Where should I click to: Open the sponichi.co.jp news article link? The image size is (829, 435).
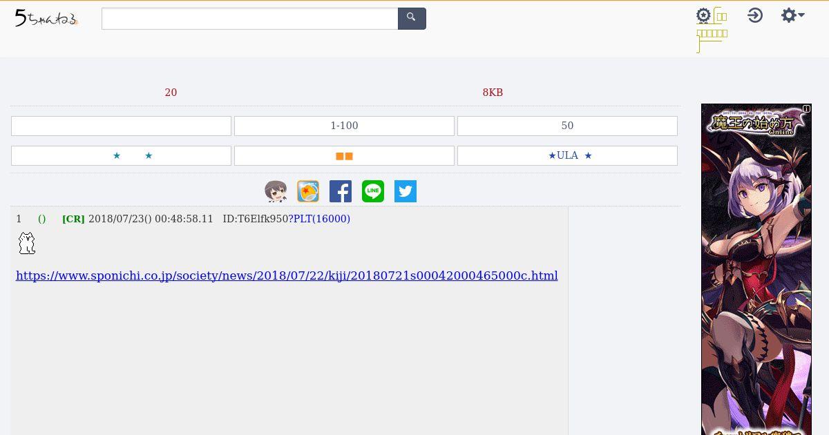click(x=287, y=275)
